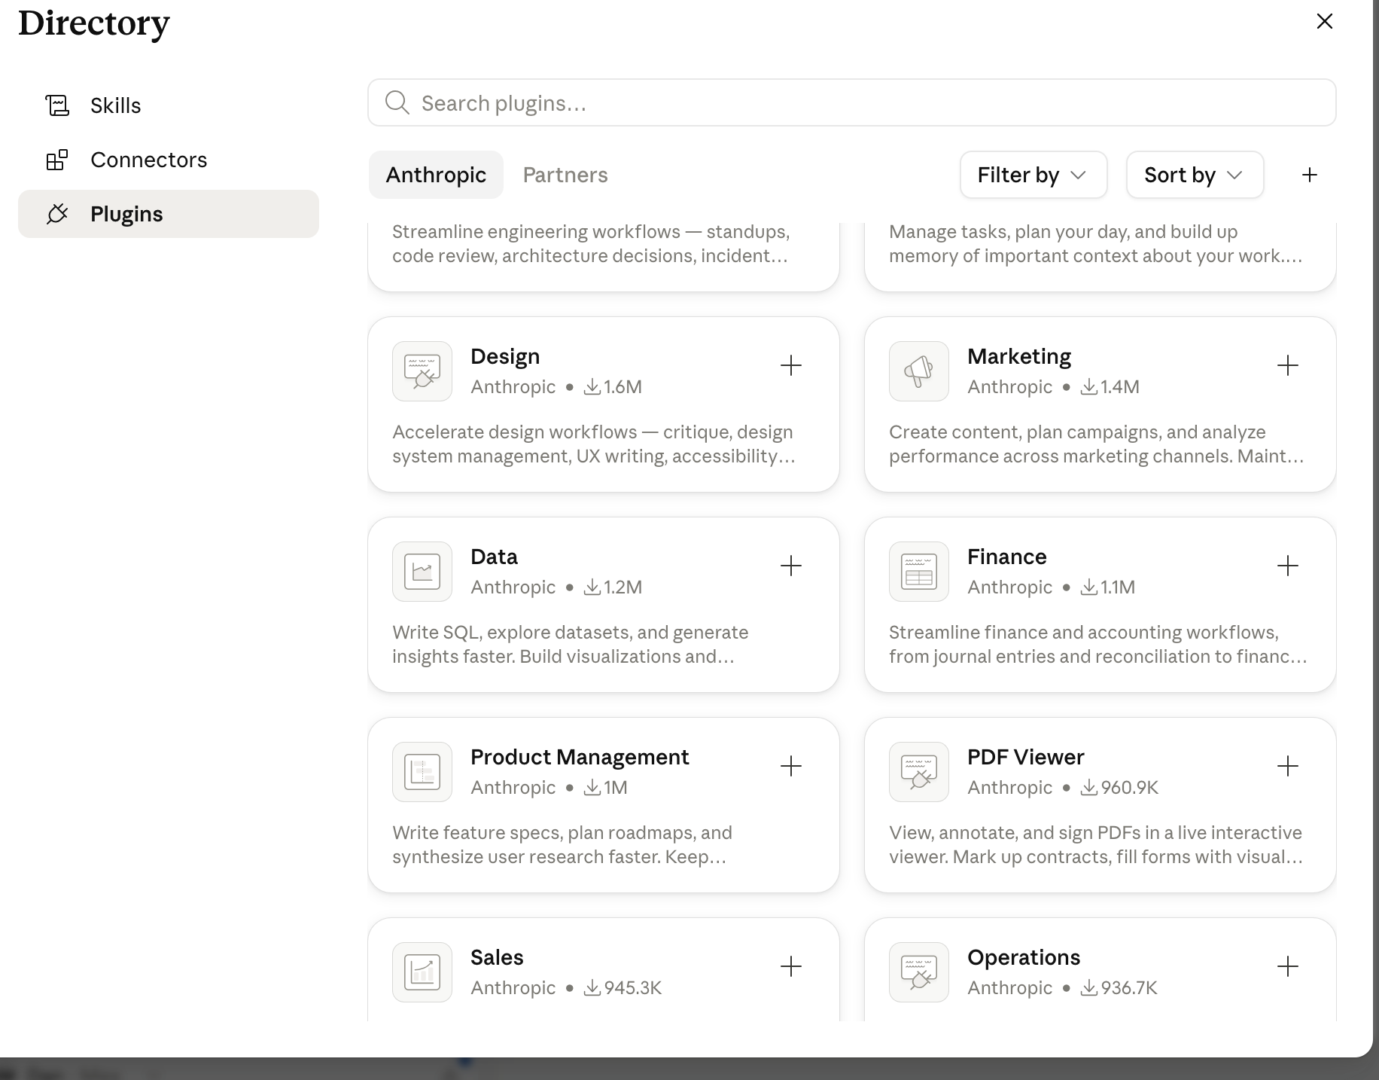Open Skills in the sidebar
Viewport: 1379px width, 1080px height.
(169, 105)
